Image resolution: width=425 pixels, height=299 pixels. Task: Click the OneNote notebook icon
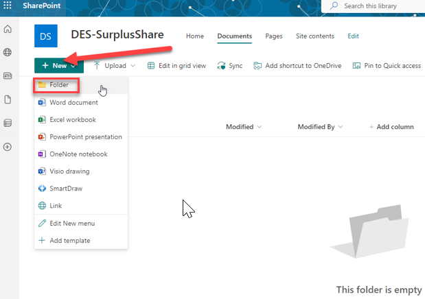[x=42, y=154]
